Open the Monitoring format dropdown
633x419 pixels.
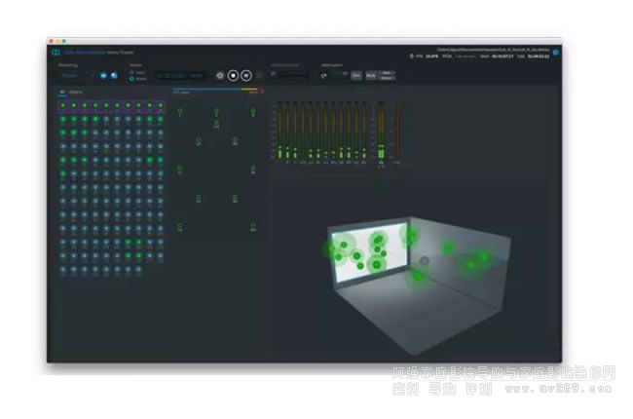coord(74,74)
